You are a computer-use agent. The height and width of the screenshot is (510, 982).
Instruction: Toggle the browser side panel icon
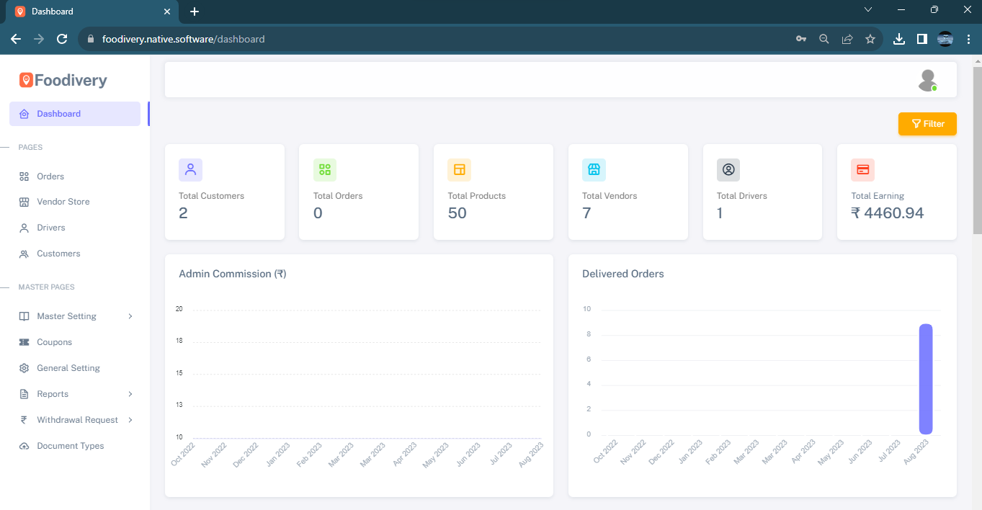[921, 39]
